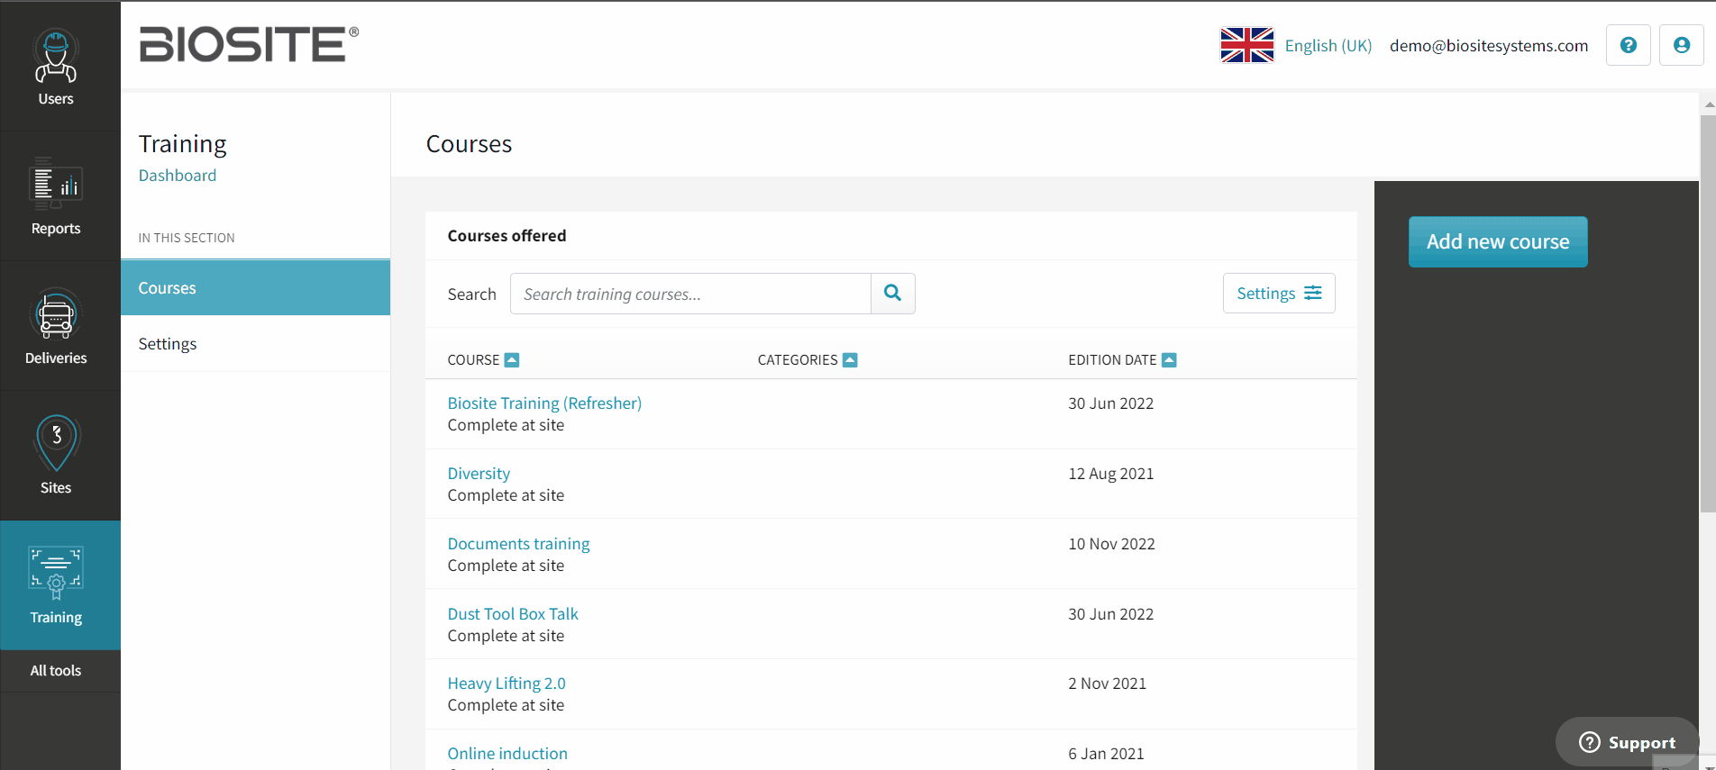The image size is (1716, 770).
Task: Open the Diversity course
Action: pos(479,474)
